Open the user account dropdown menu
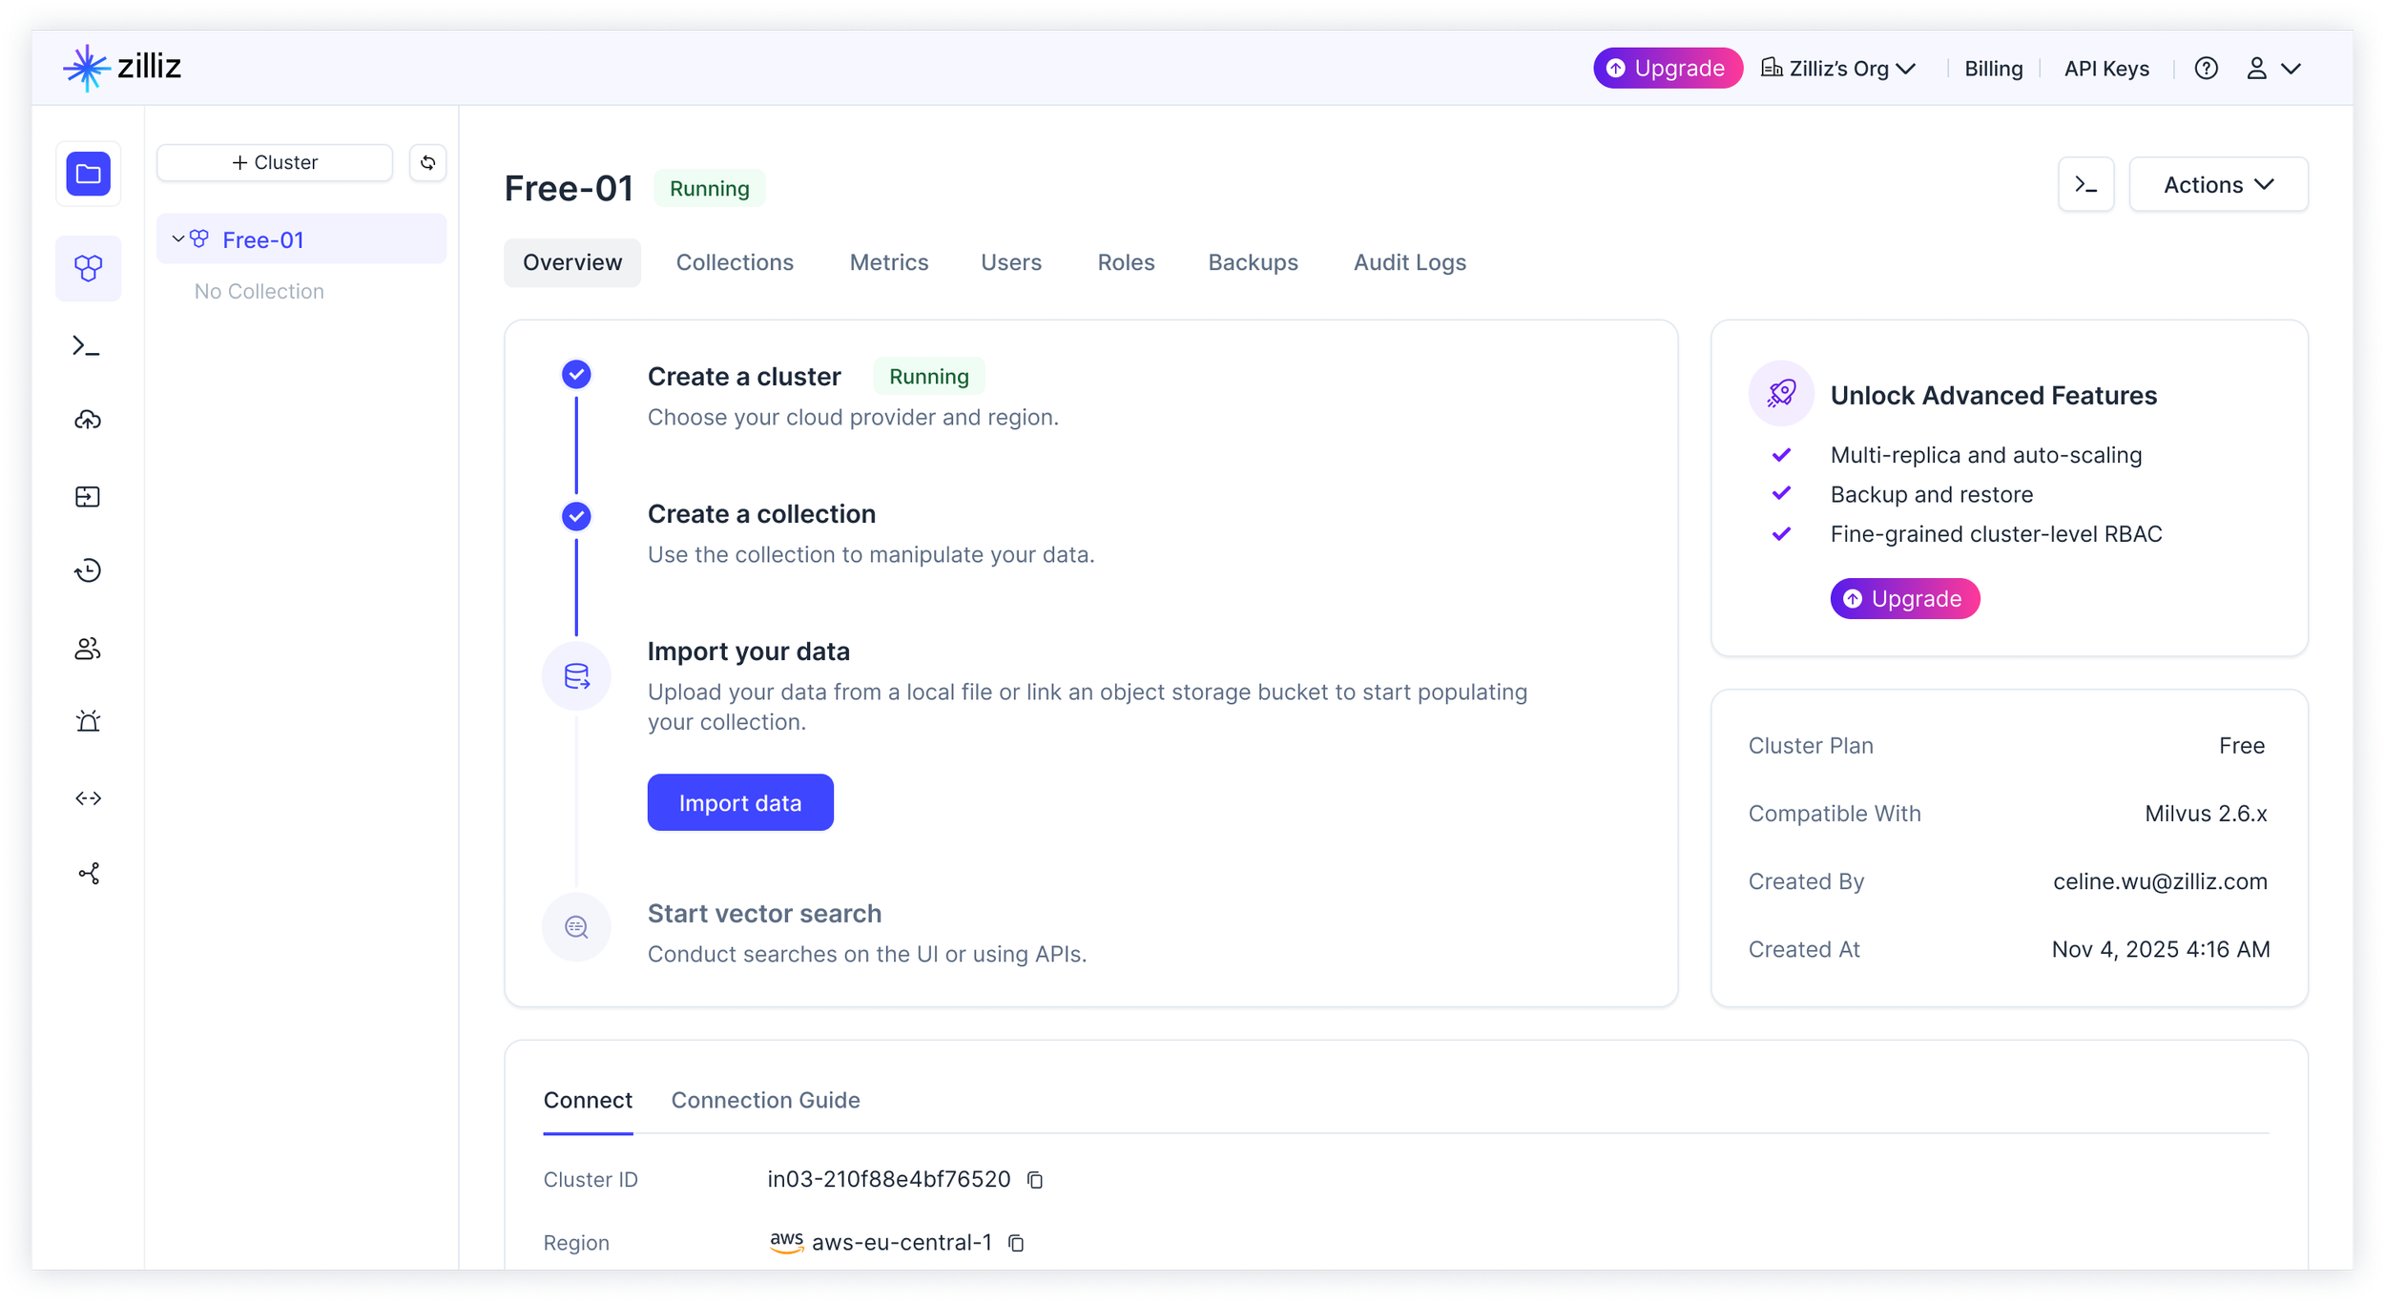 click(2272, 69)
